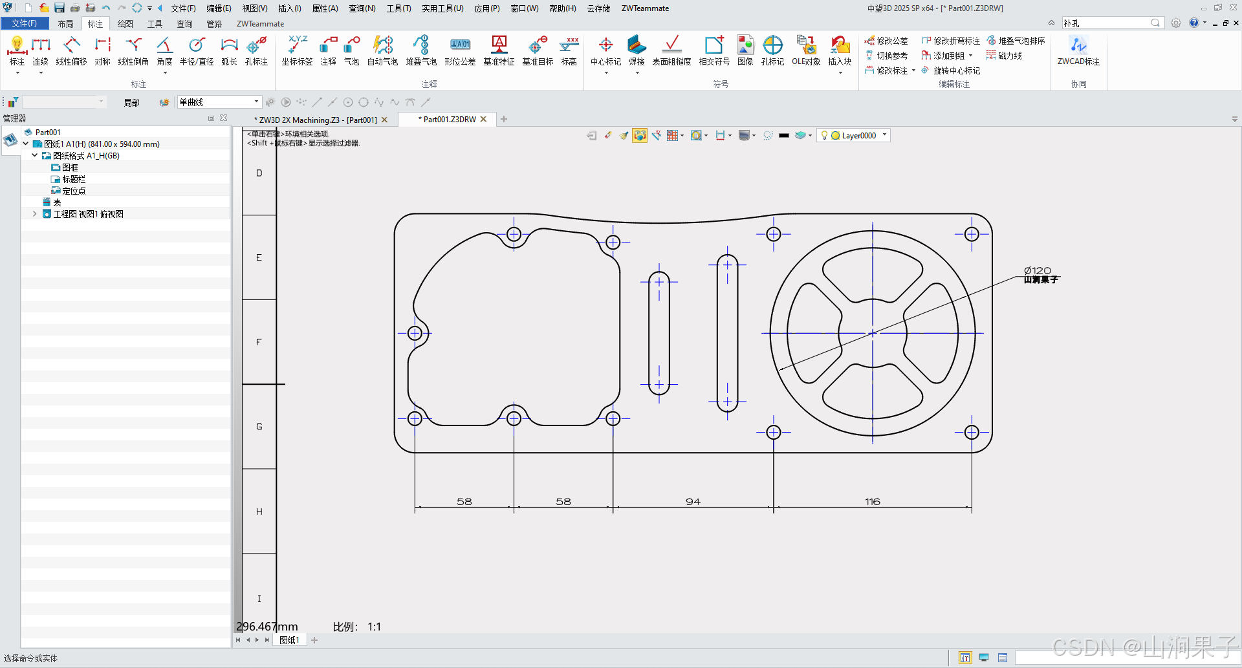Select the 线性偏移 dimension tool

click(x=71, y=51)
